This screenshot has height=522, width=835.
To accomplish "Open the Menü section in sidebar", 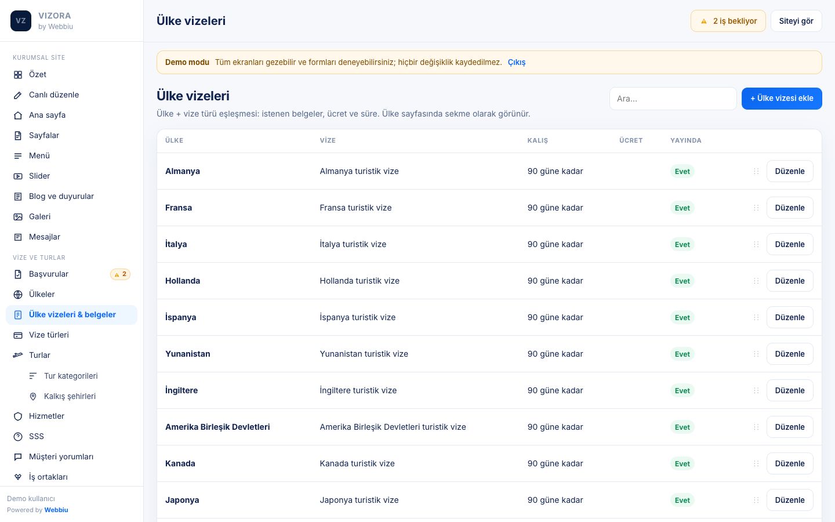I will [x=71, y=155].
